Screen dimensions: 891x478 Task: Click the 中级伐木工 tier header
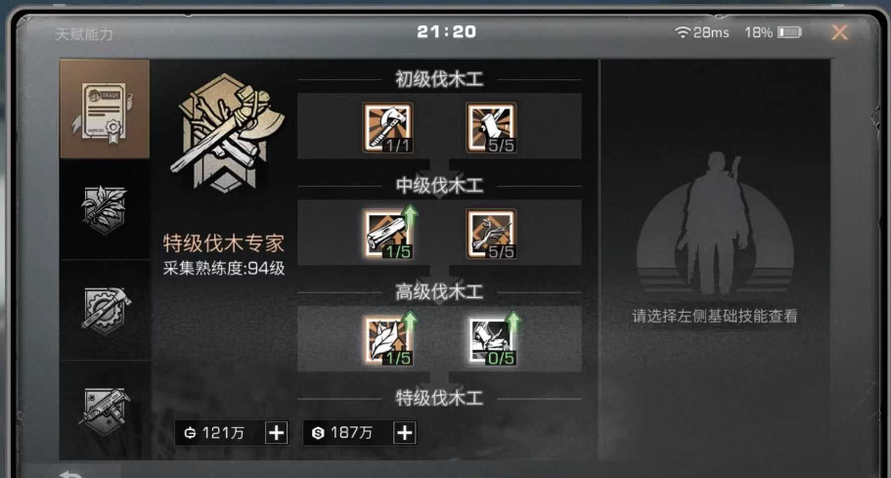[439, 186]
